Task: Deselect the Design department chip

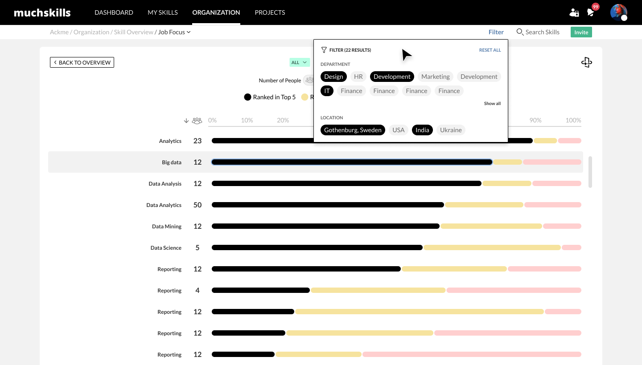Action: coord(333,77)
